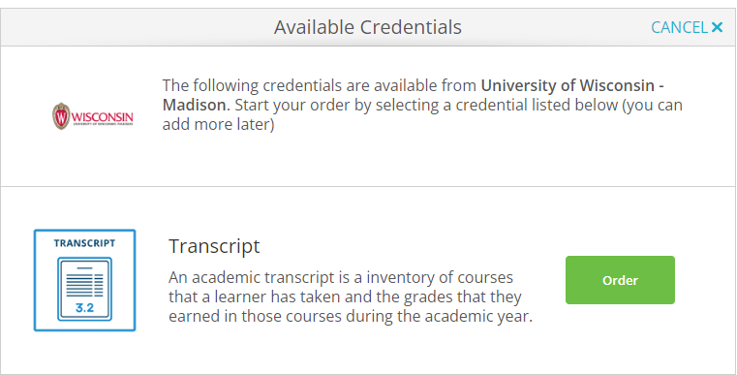Click the University of Wisconsin - Madison bold text
The width and height of the screenshot is (737, 375).
414,95
